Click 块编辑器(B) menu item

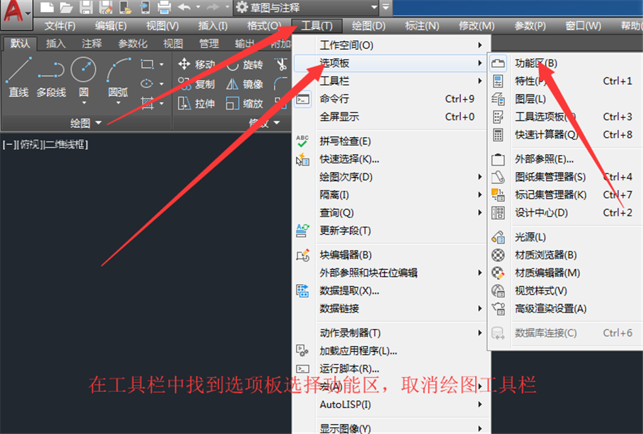point(392,255)
